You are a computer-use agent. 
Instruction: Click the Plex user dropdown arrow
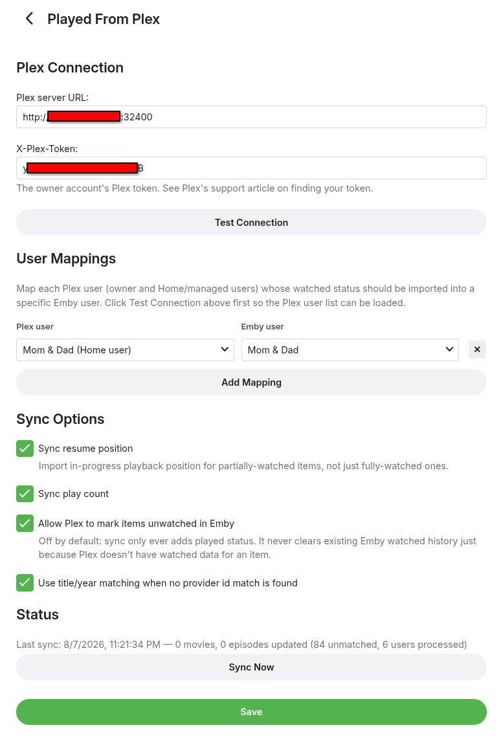click(x=225, y=349)
